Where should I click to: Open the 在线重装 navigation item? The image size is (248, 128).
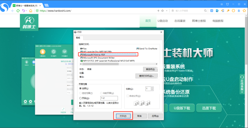point(180,21)
